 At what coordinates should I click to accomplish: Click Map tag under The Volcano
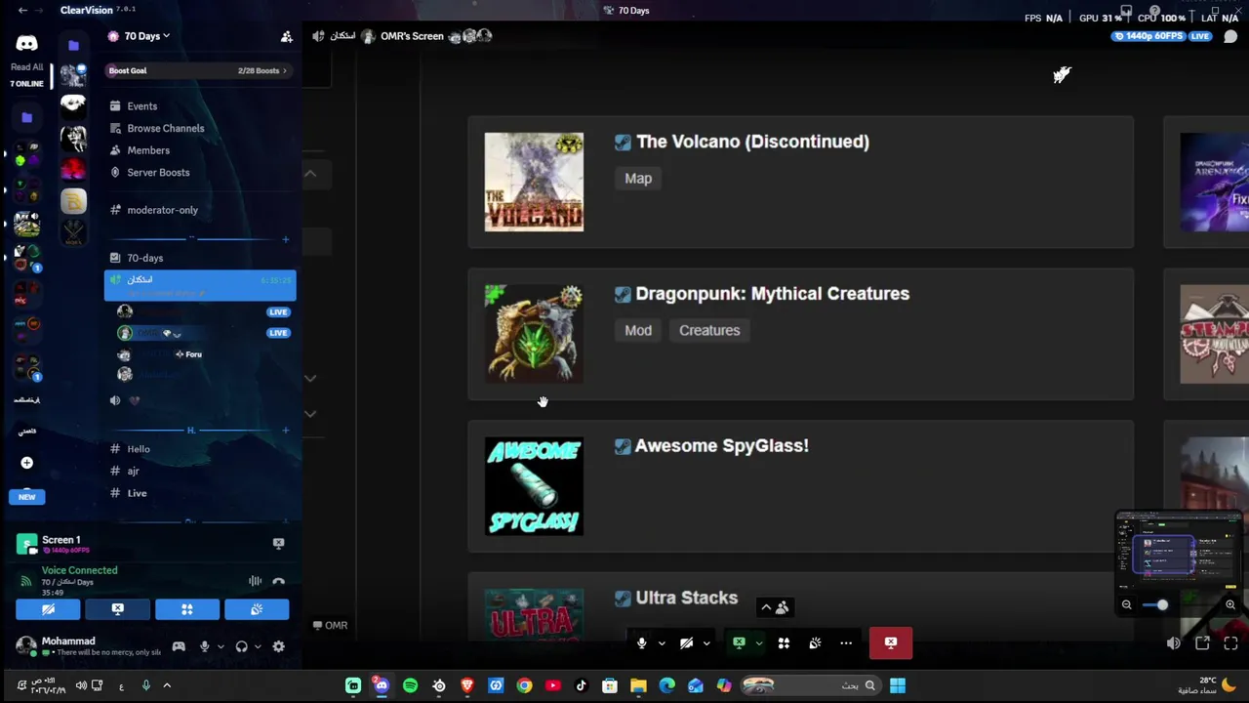pos(638,179)
